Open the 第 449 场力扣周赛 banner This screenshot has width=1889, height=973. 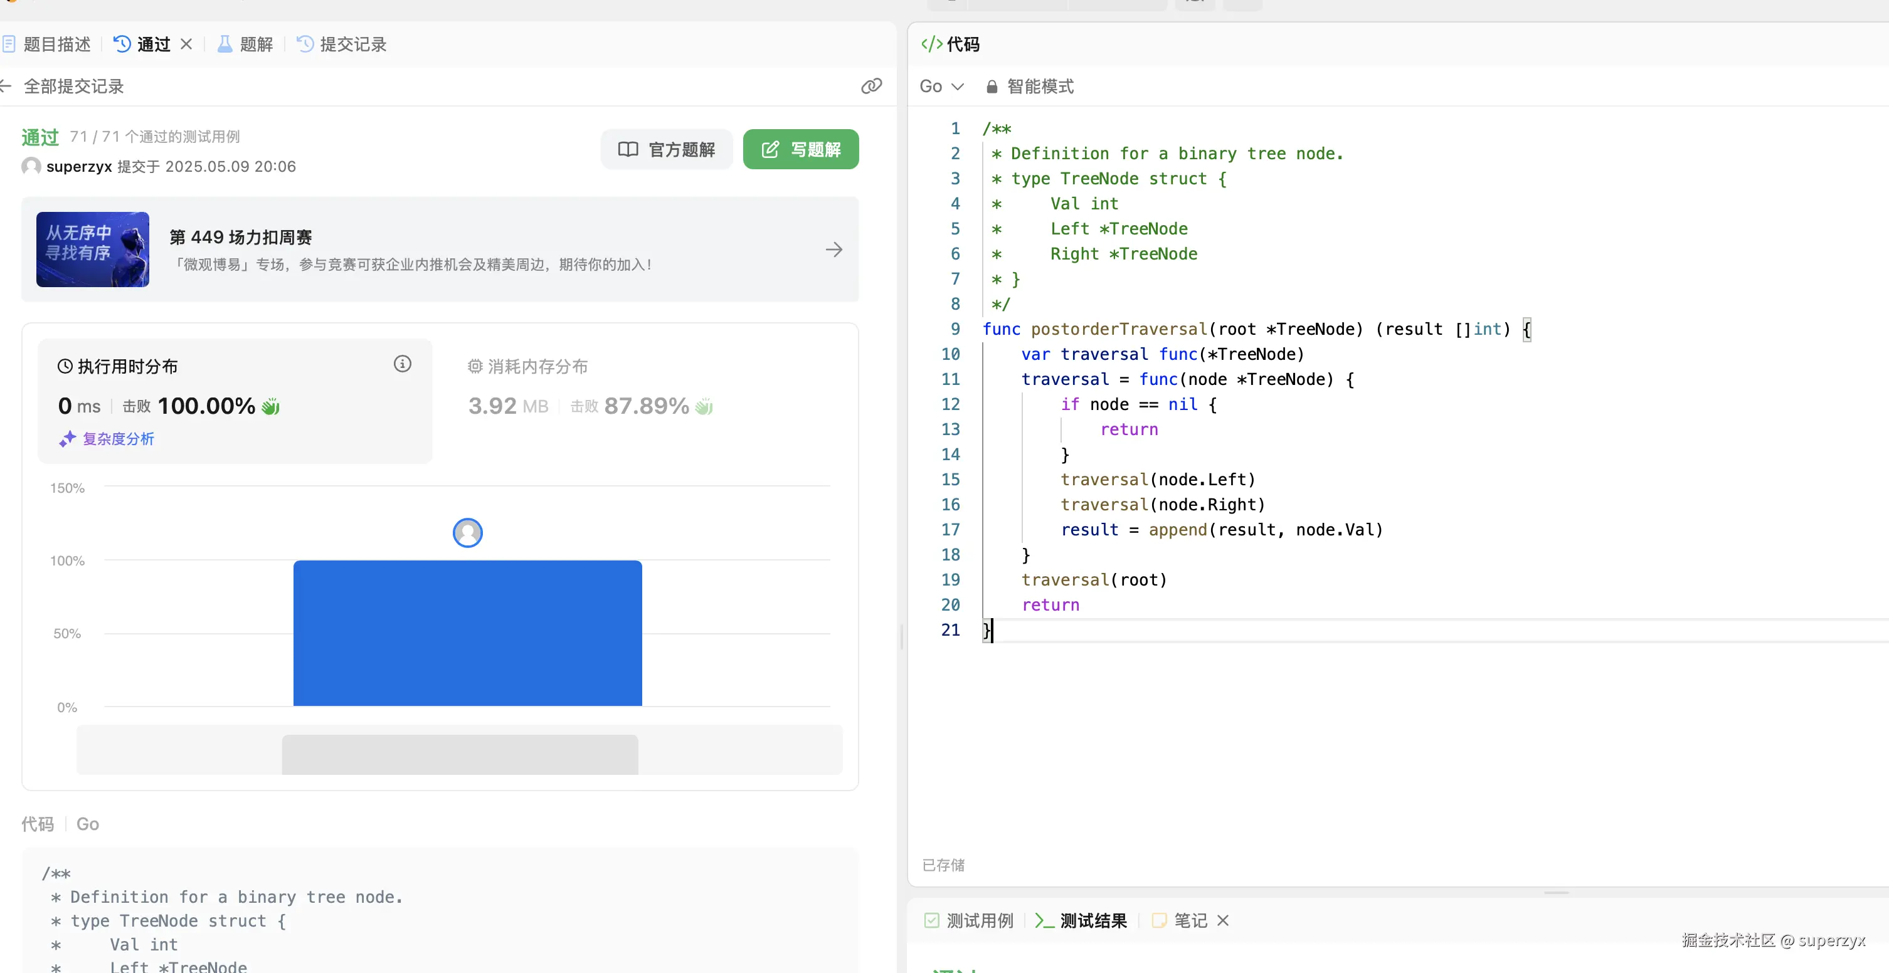coord(440,250)
